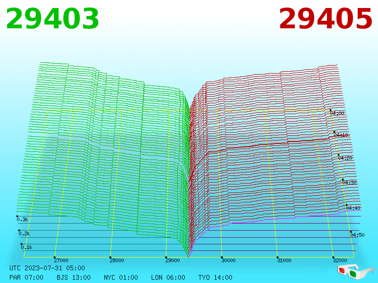Image resolution: width=378 pixels, height=283 pixels.
Task: Click the NYC 01:00 time
Action: 121,277
